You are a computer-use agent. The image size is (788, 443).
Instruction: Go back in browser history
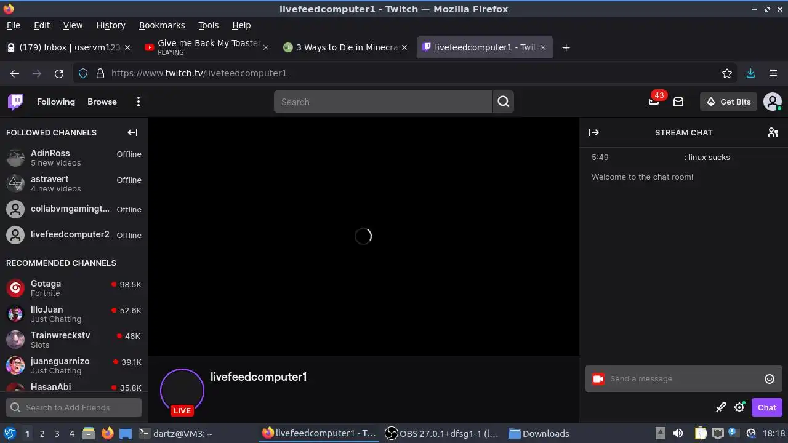(x=15, y=73)
